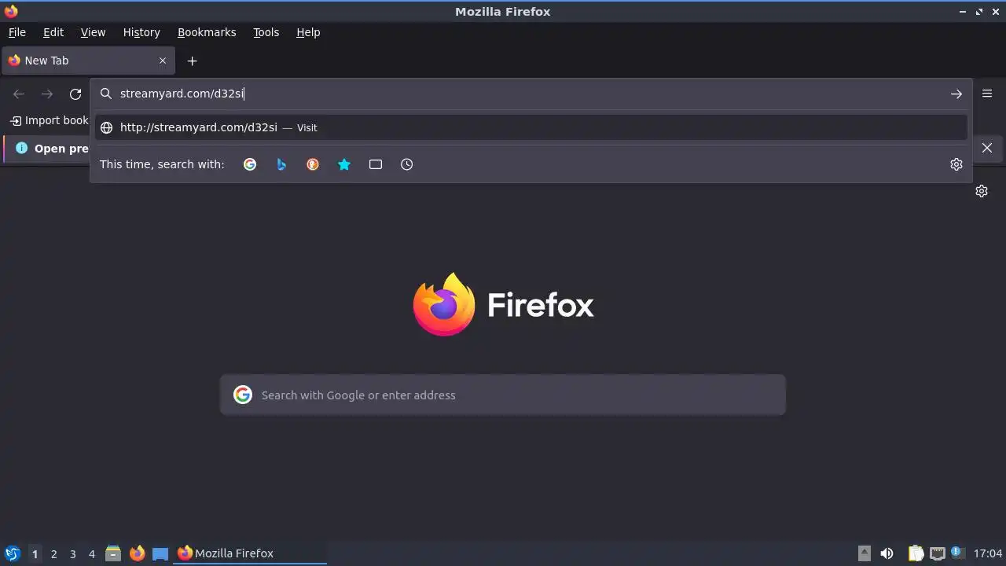
Task: Personalize new tab gear icon
Action: point(982,191)
